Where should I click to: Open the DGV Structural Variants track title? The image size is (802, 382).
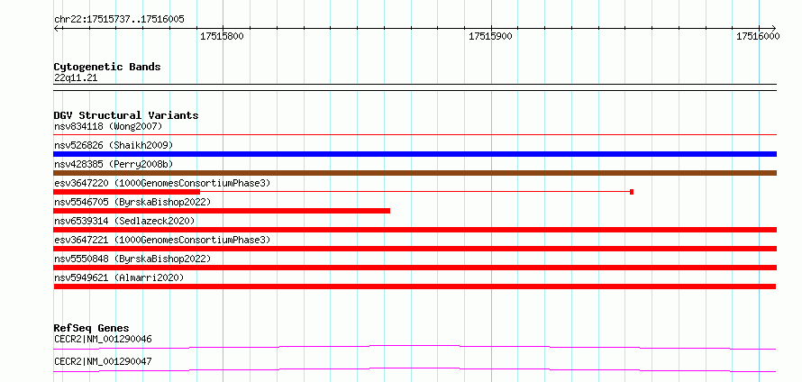pos(126,115)
